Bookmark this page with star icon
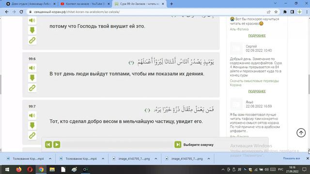The image size is (310, 174). point(276,12)
